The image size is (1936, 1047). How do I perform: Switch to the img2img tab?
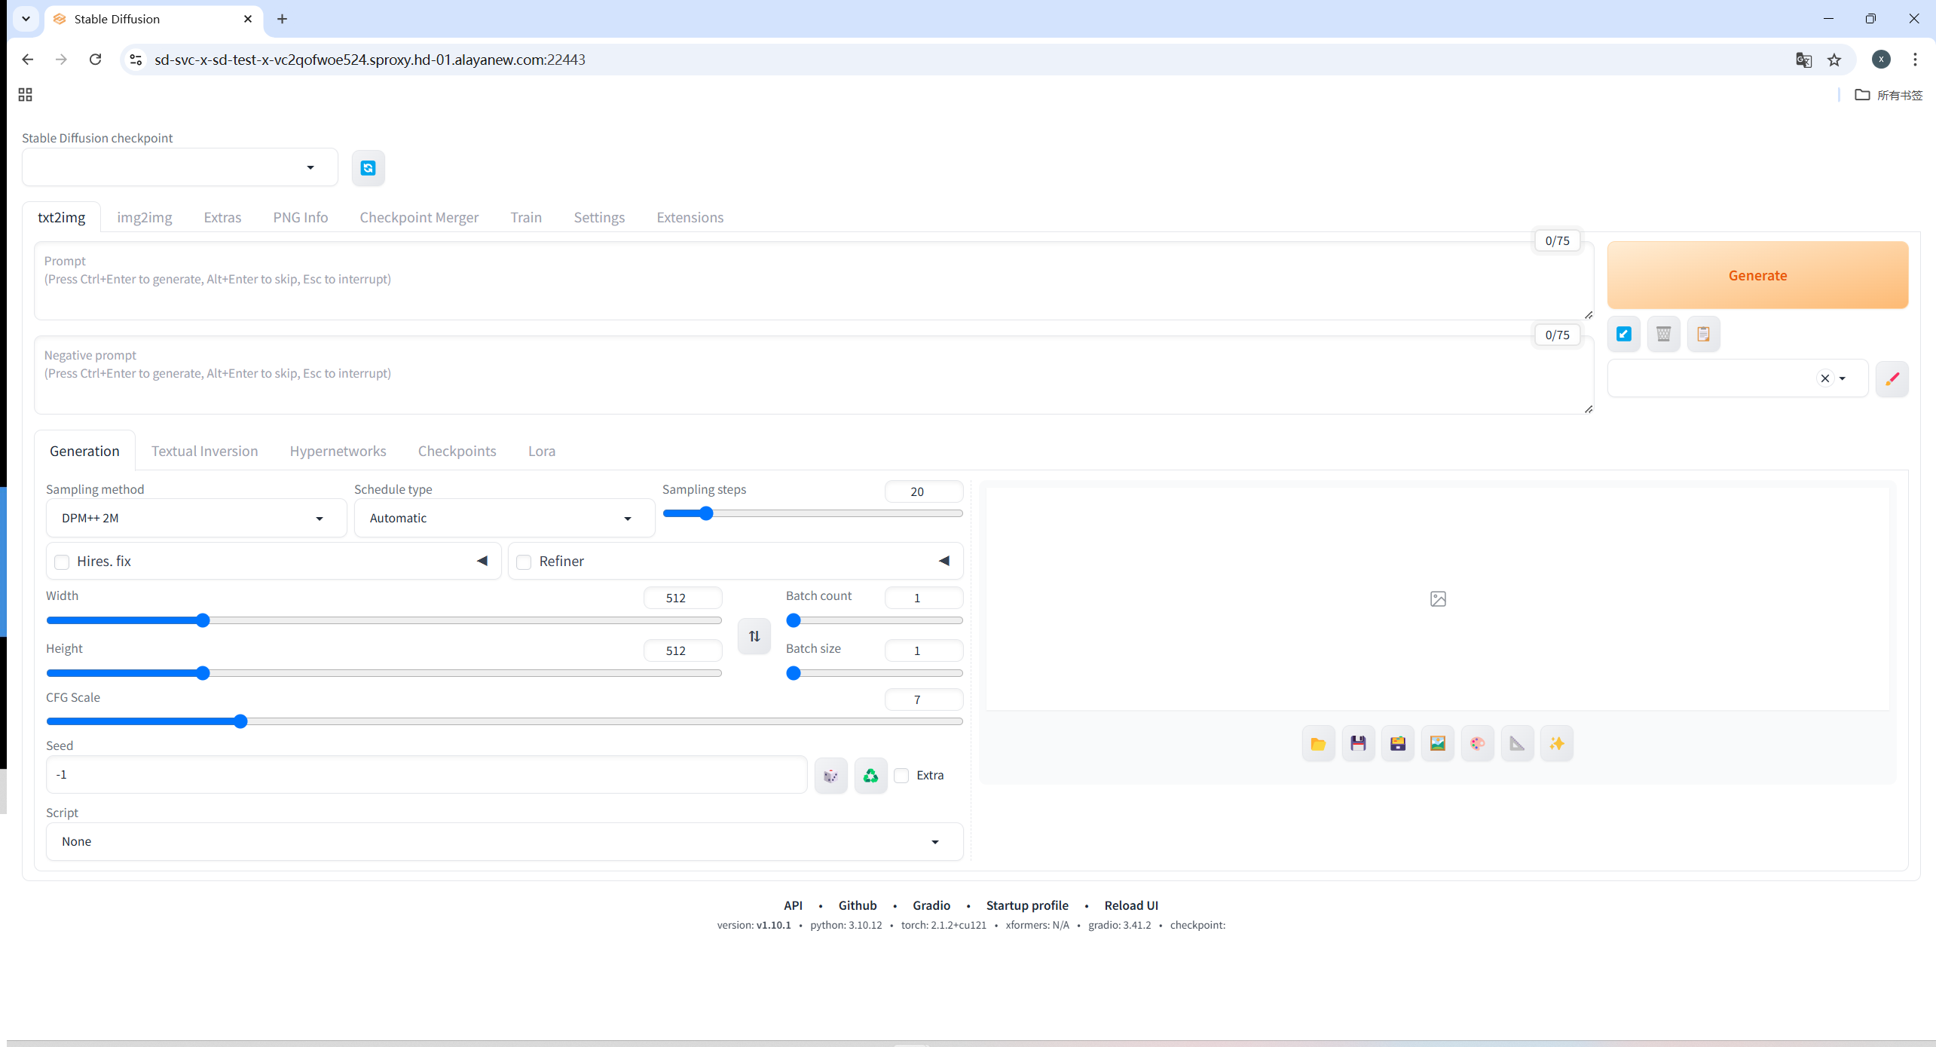[x=144, y=217]
